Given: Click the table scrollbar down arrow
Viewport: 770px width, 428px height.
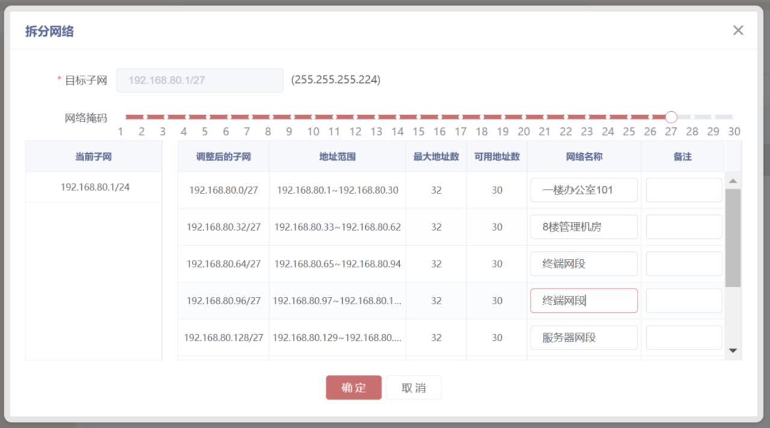Looking at the screenshot, I should coord(733,350).
